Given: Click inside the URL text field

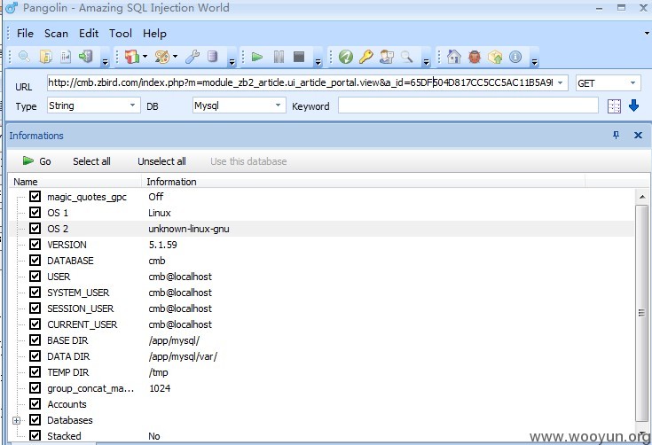Looking at the screenshot, I should (301, 82).
